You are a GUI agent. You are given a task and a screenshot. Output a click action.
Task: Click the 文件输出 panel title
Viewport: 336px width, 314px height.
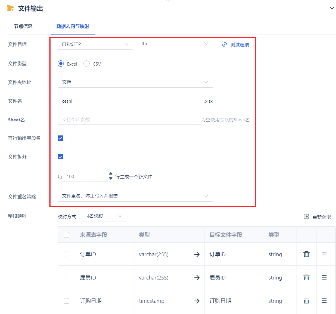click(30, 9)
